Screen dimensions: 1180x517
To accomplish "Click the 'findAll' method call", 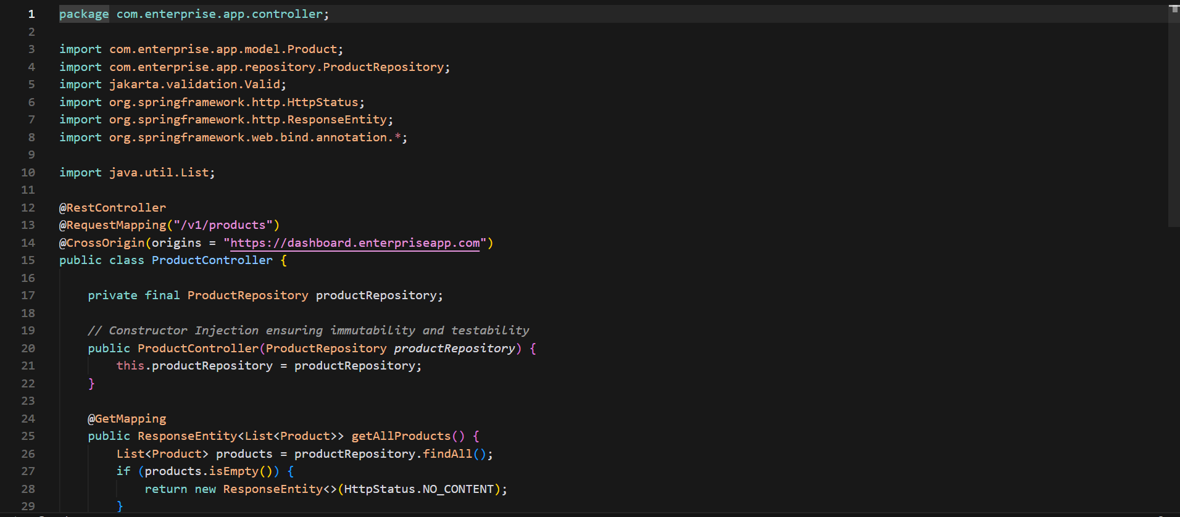I will (x=447, y=454).
